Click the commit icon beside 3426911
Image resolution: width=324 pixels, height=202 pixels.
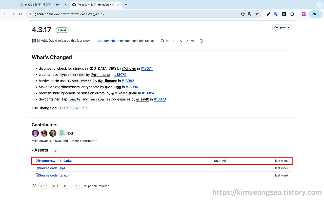pyautogui.click(x=181, y=41)
